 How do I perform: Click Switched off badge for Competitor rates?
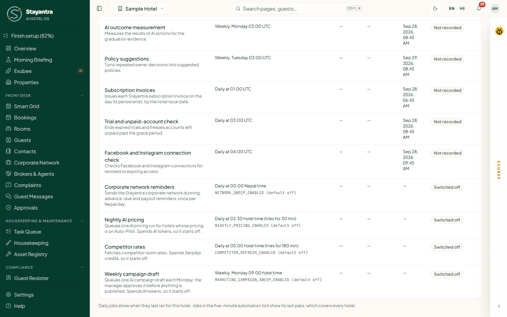click(447, 247)
